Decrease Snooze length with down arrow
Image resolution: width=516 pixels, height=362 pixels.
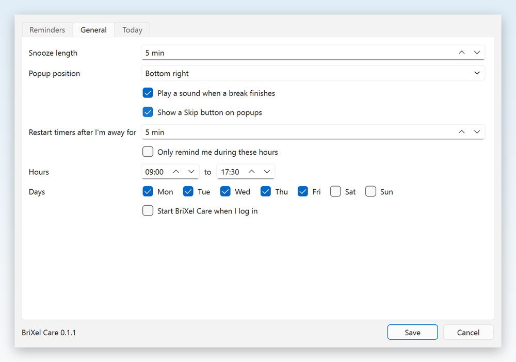pos(477,53)
